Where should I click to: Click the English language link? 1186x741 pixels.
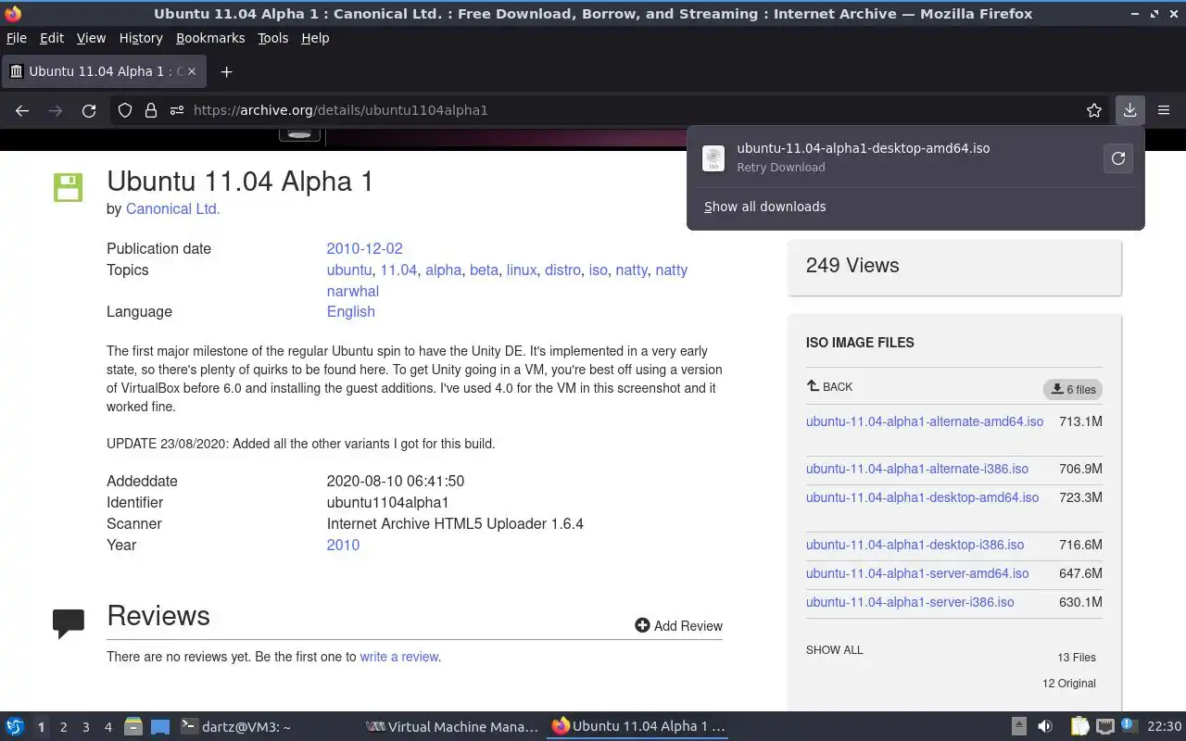350,311
